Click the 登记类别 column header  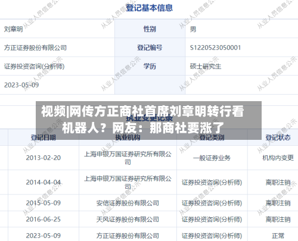(x=212, y=137)
